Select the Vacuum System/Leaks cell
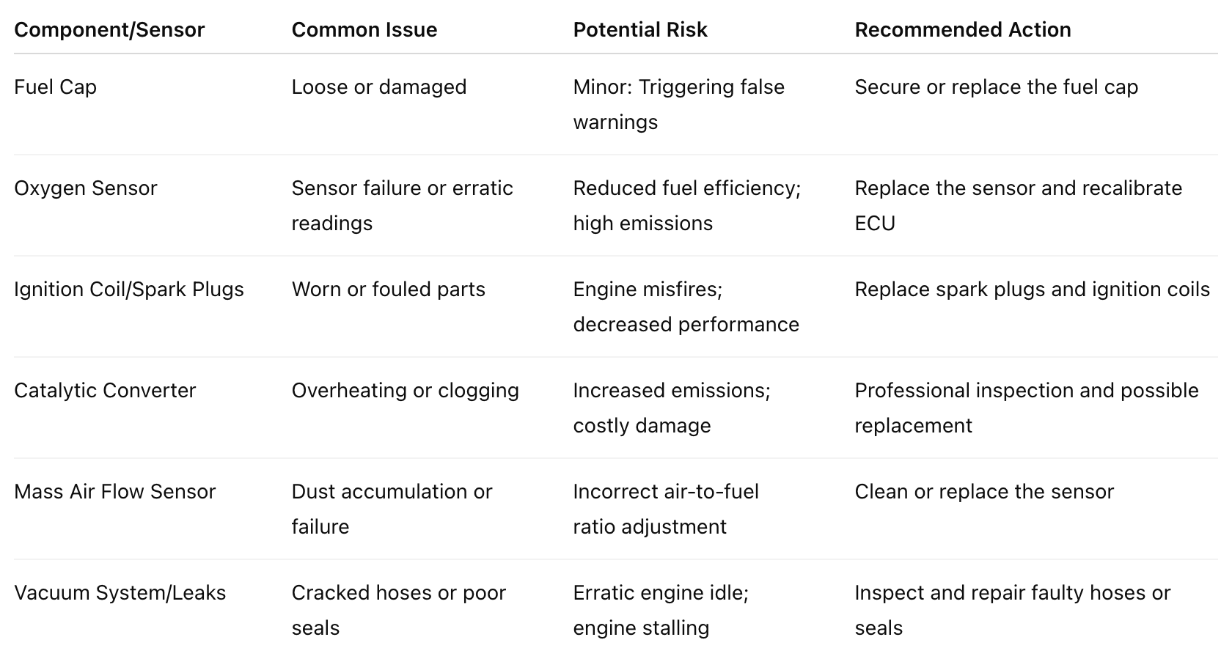The image size is (1232, 670). 120,593
